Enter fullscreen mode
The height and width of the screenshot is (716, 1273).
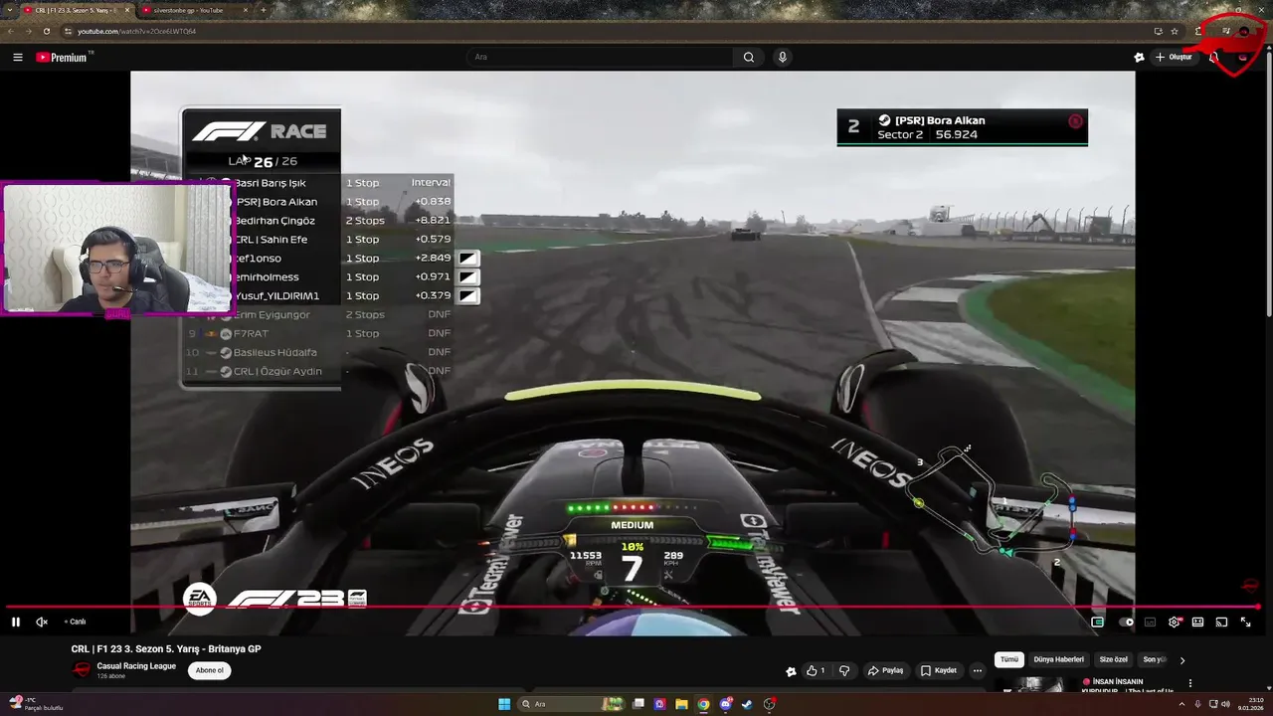click(1245, 623)
